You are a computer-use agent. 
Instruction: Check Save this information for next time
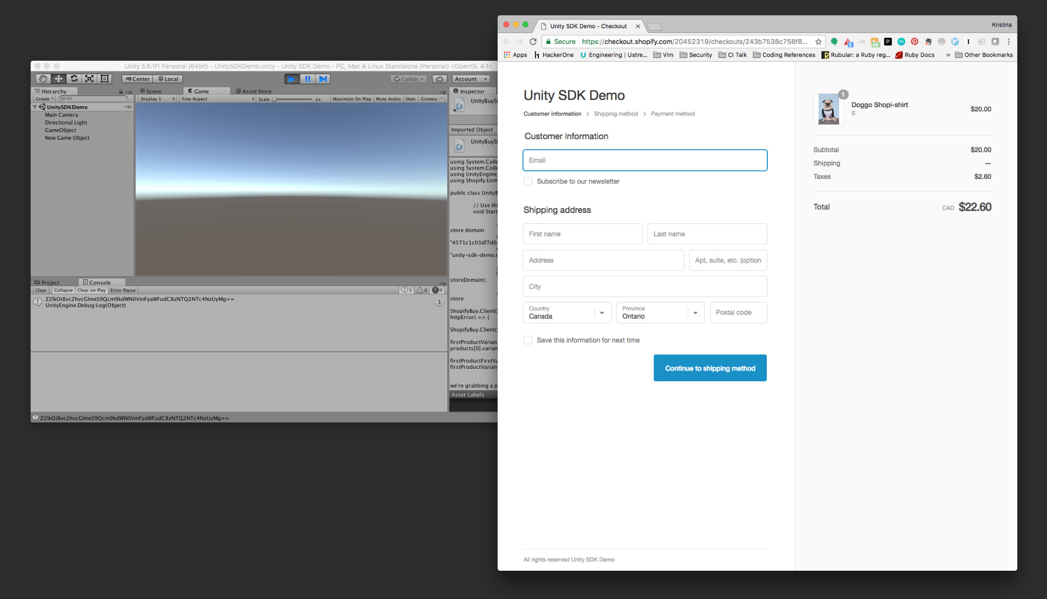click(x=527, y=340)
